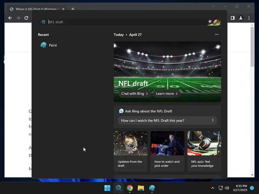Image resolution: width=259 pixels, height=194 pixels.
Task: Open the clock showing 6:35 PM
Action: (240, 188)
